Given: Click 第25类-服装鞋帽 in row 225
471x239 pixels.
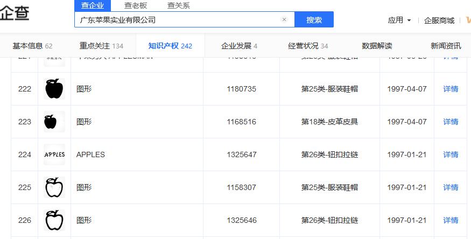Looking at the screenshot, I should click(329, 187).
